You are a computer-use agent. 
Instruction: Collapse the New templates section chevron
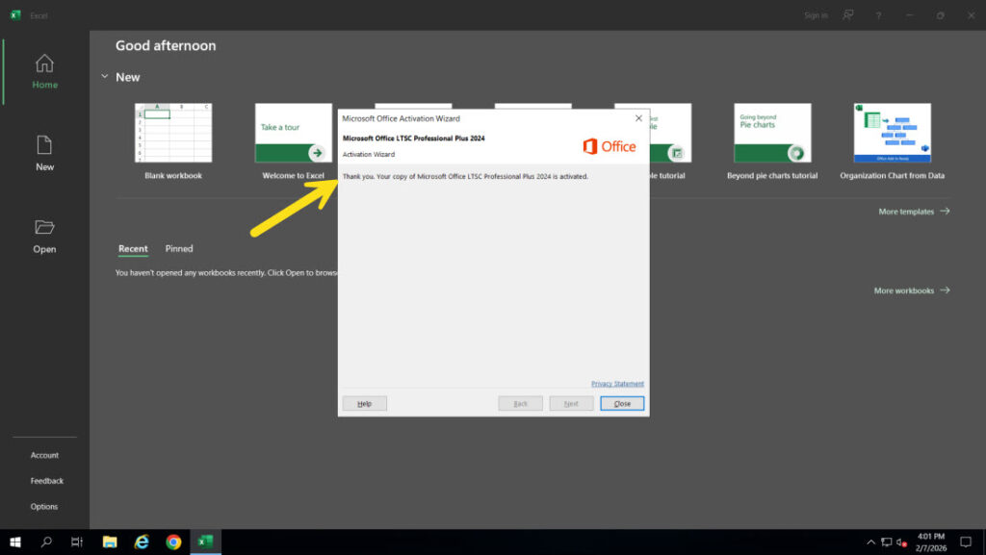click(x=104, y=77)
